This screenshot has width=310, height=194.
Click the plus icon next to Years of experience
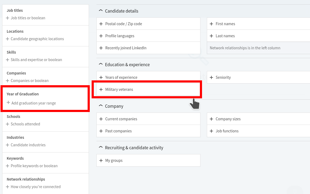coord(101,77)
